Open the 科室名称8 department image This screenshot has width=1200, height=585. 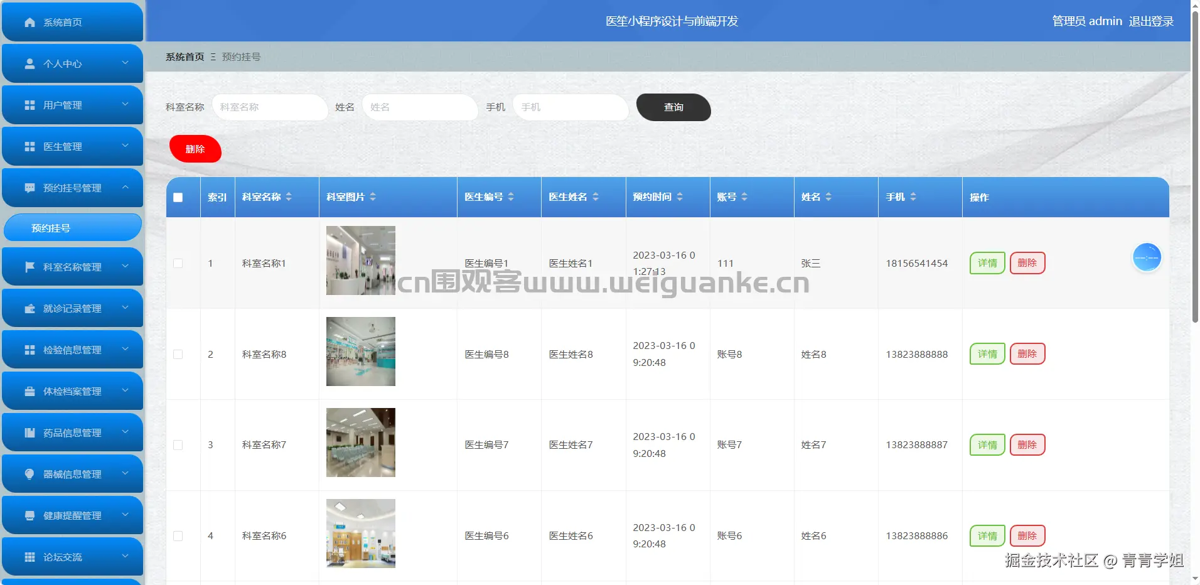[x=361, y=352]
